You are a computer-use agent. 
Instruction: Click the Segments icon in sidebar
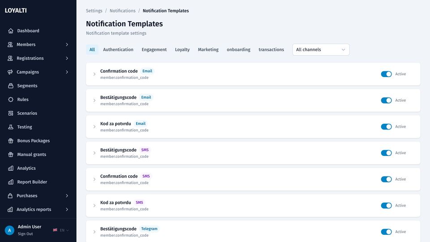click(x=11, y=86)
